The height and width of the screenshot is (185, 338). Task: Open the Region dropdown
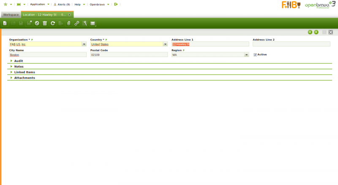[246, 54]
